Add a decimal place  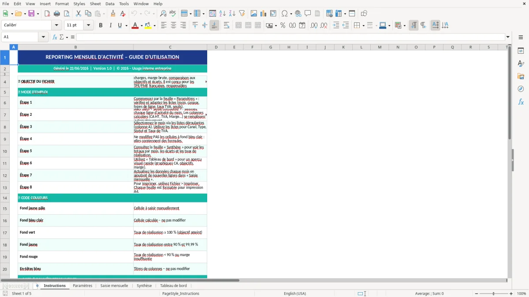314,26
